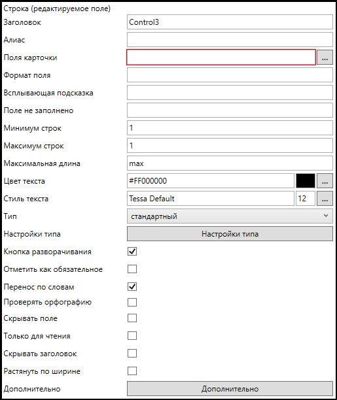Enable Проверять орфографию checkbox
The image size is (337, 400).
pyautogui.click(x=132, y=303)
